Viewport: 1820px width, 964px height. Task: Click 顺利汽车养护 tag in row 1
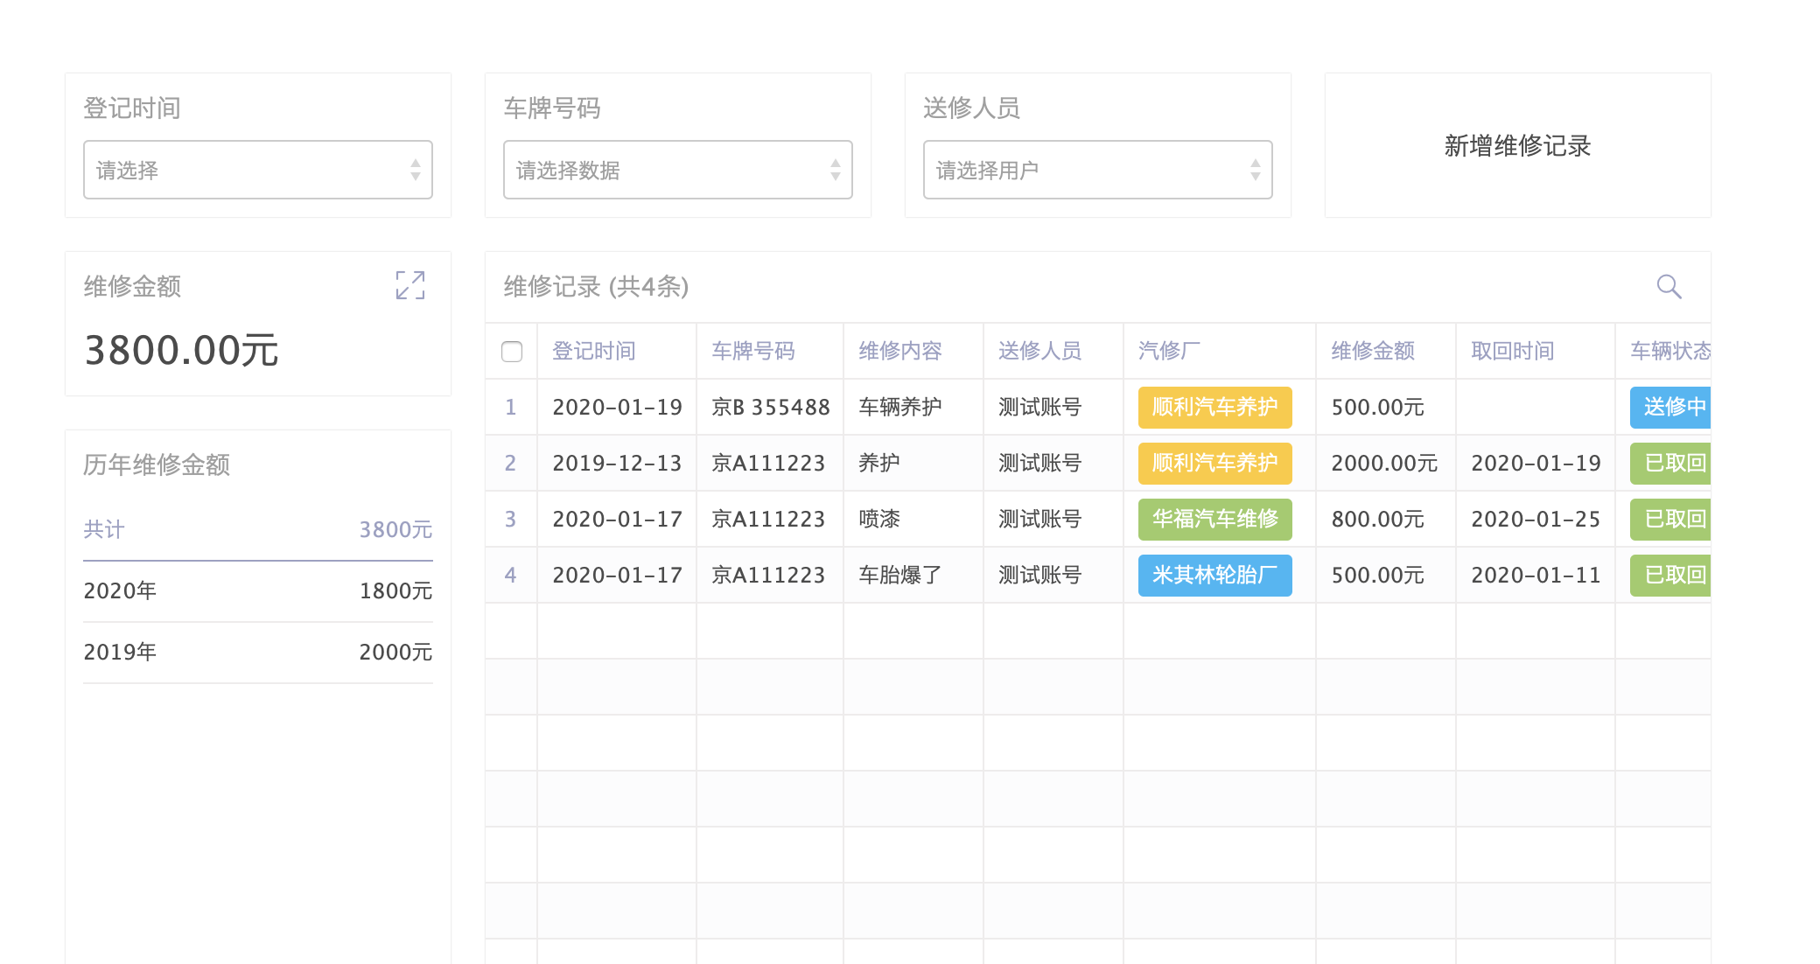coord(1214,407)
